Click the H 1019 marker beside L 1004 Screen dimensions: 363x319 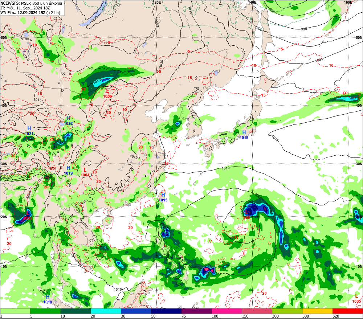click(68, 170)
